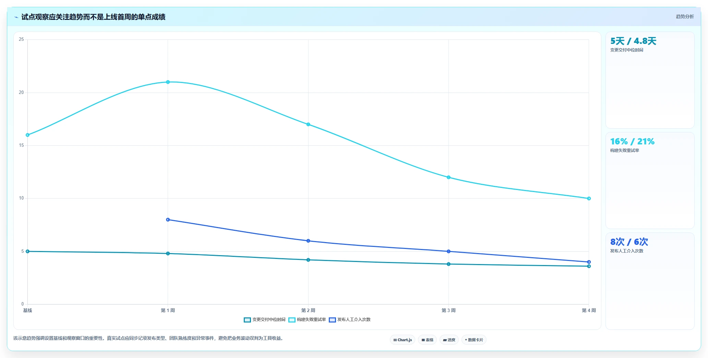This screenshot has height=358, width=708.
Task: Click the x-axis label 第 2 周
Action: (x=308, y=310)
